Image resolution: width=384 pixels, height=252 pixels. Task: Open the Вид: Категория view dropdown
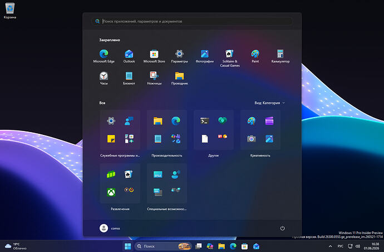coord(269,103)
